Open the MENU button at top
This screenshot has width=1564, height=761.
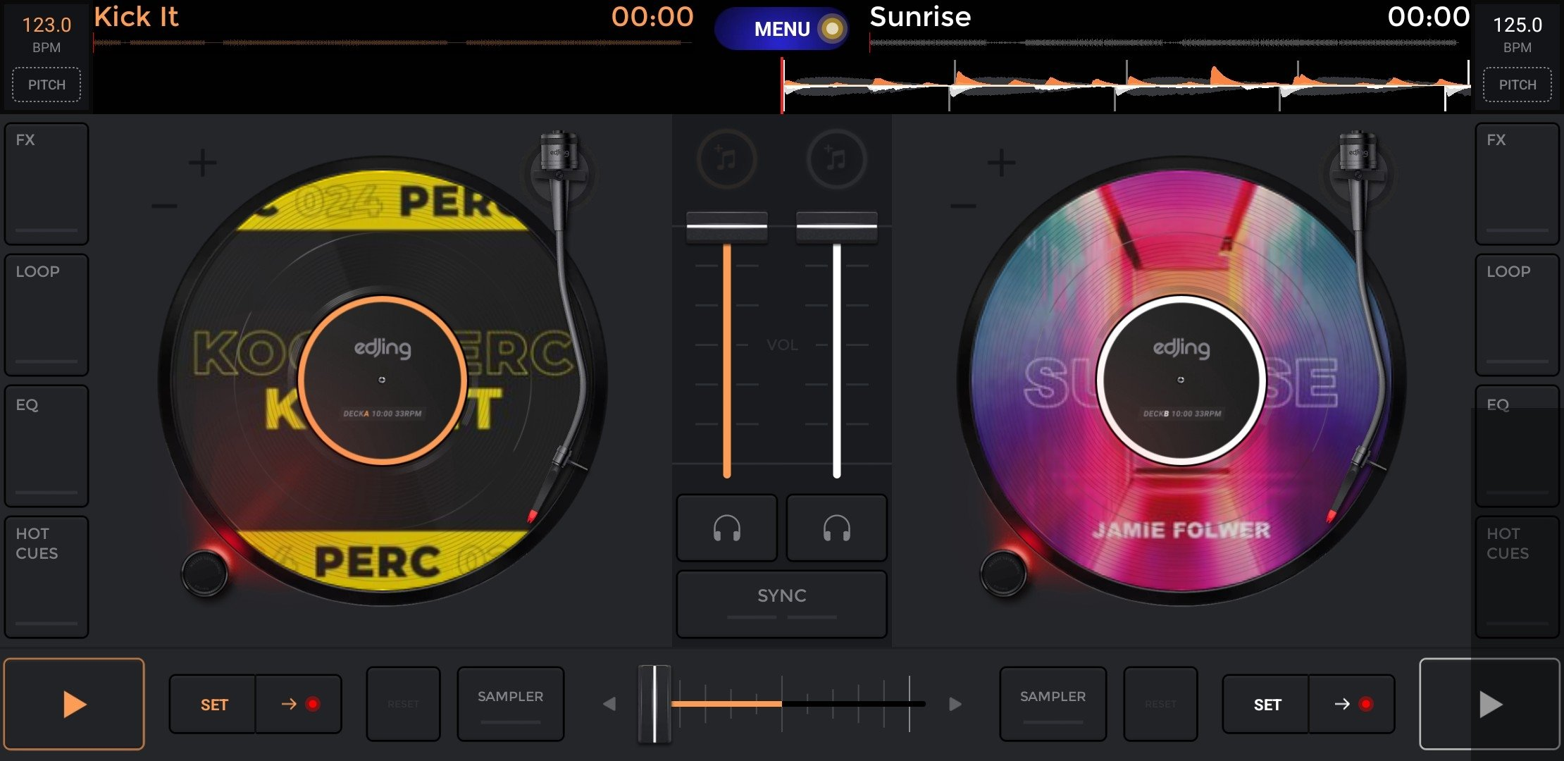click(781, 29)
